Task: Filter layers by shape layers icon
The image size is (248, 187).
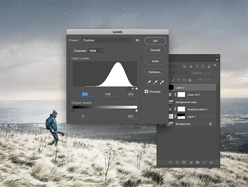Action: click(203, 66)
